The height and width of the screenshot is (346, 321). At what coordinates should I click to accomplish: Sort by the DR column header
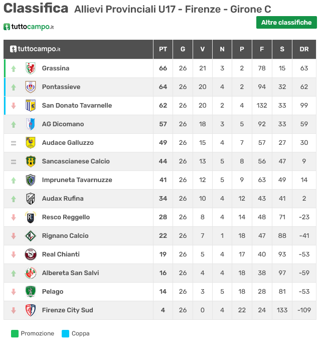click(x=304, y=49)
